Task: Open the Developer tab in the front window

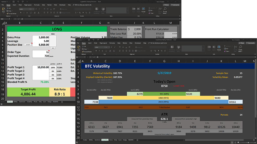Action: [138, 43]
